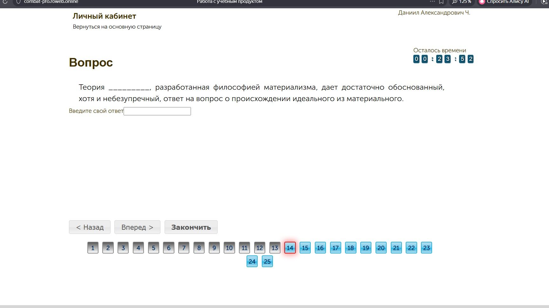This screenshot has height=308, width=549.
Task: Select question 15 in navigation
Action: (305, 248)
